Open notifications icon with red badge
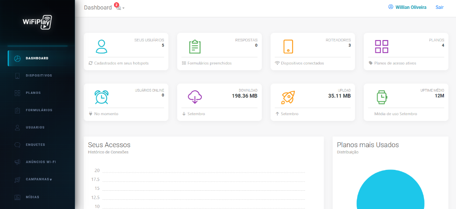The image size is (456, 209). click(118, 8)
